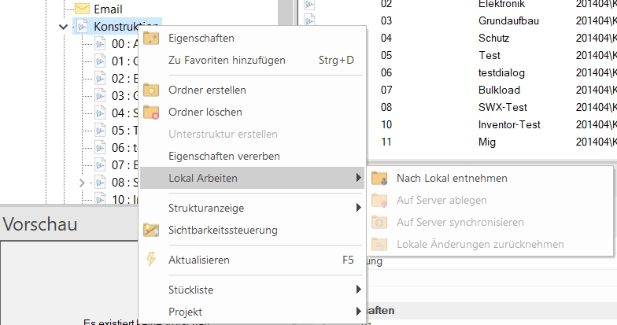This screenshot has width=617, height=325.
Task: Select the Bulkload row in list
Action: click(500, 90)
